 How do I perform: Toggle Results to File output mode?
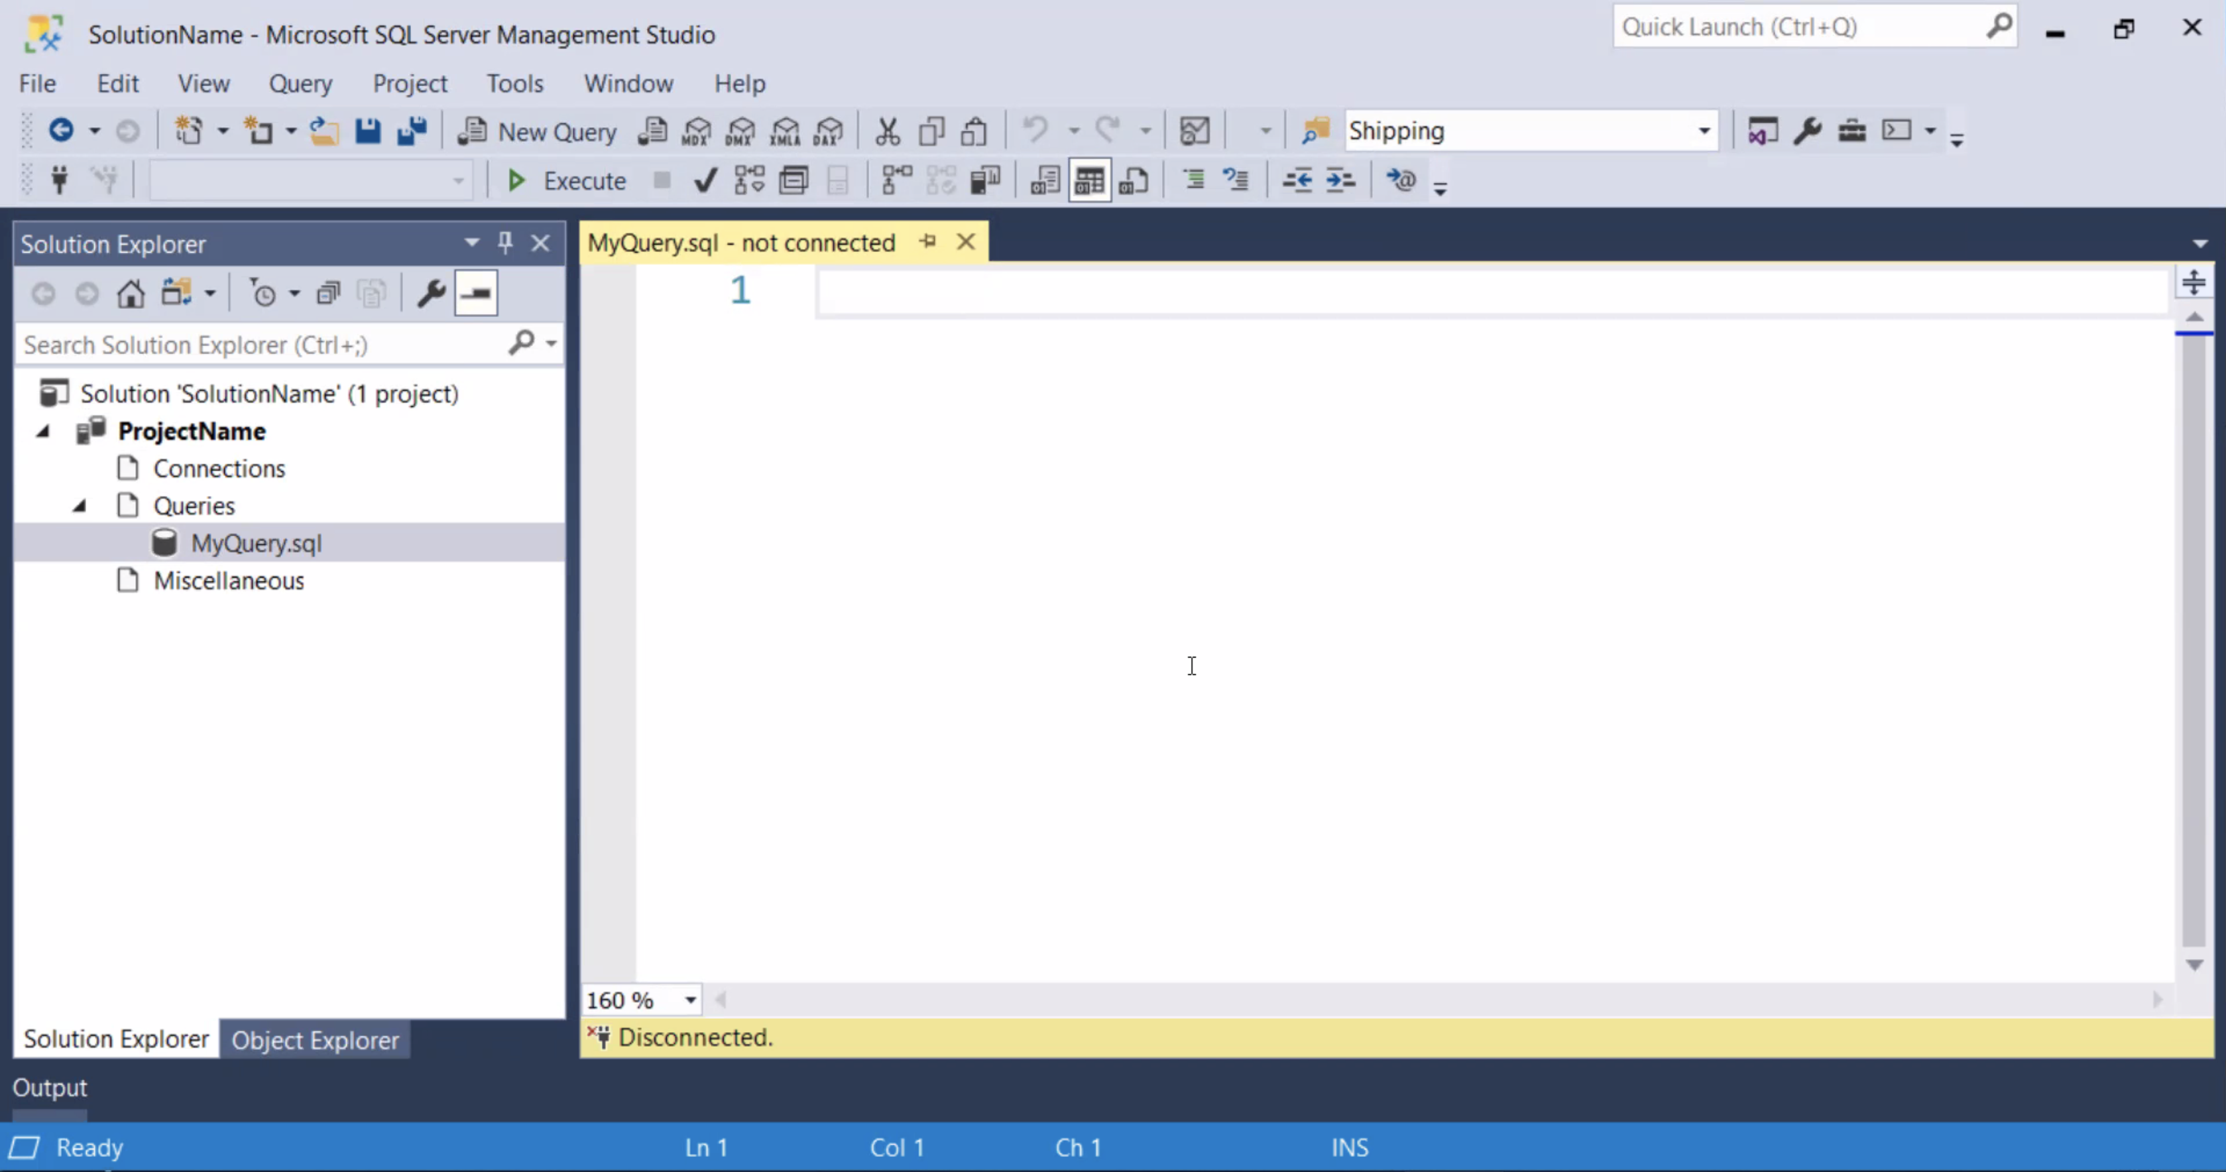(1133, 180)
